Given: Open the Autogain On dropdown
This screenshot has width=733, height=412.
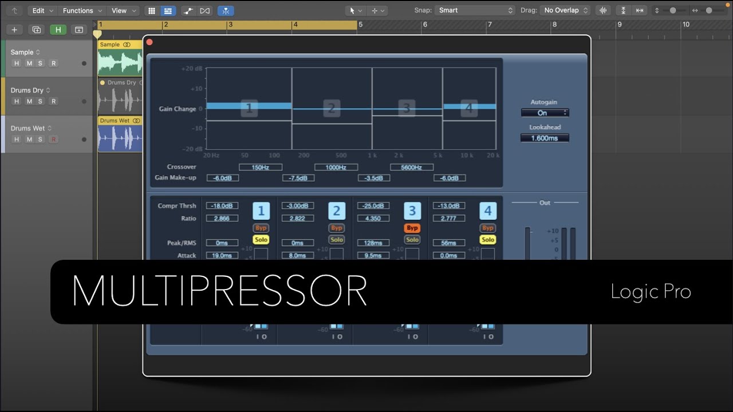Looking at the screenshot, I should point(545,113).
